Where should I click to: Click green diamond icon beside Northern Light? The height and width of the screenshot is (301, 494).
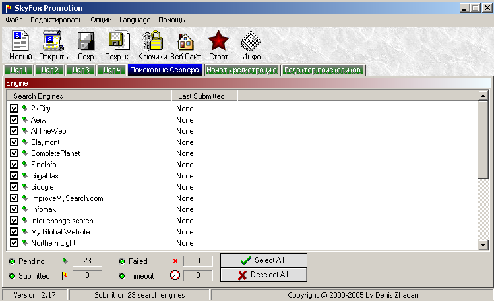24,242
